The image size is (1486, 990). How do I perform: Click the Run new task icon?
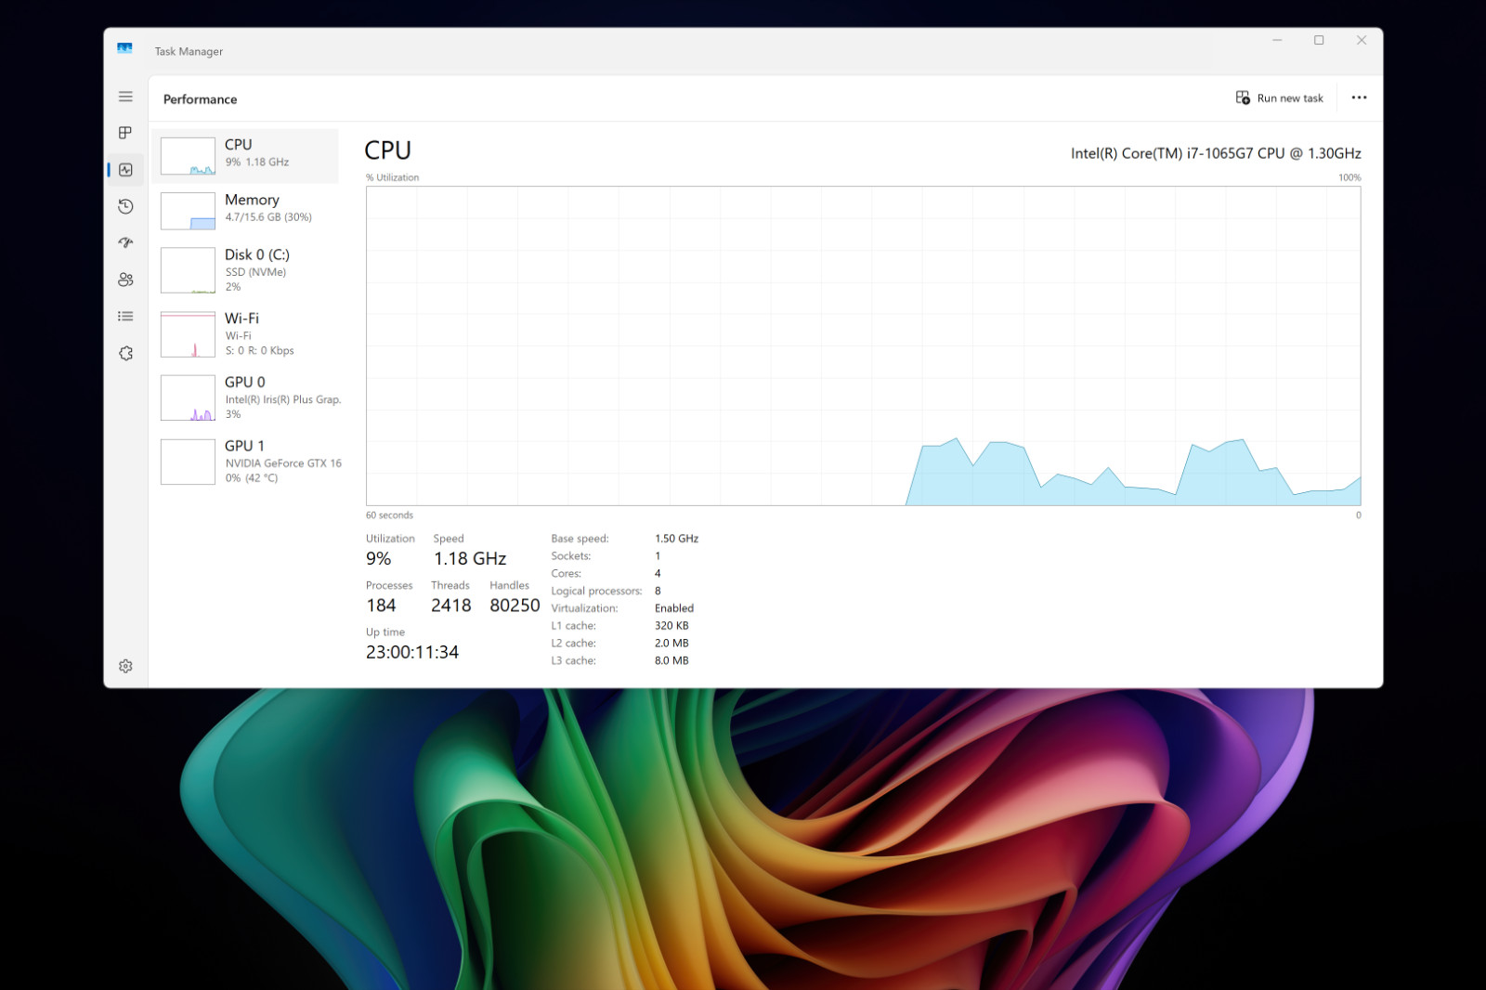pyautogui.click(x=1243, y=98)
